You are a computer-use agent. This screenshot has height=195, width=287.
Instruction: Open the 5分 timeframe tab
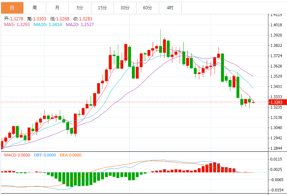(x=80, y=8)
